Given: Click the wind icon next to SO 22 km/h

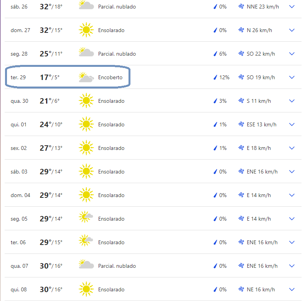Looking at the screenshot, I should 241,54.
